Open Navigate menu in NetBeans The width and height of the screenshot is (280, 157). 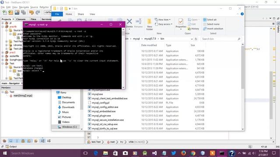24,7
